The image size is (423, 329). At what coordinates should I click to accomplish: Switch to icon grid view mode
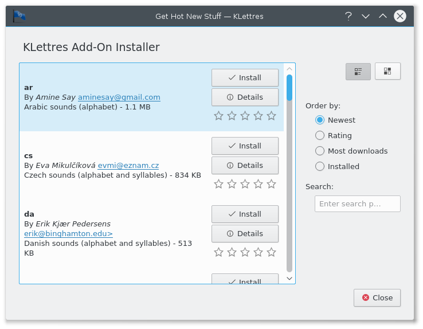coord(387,71)
